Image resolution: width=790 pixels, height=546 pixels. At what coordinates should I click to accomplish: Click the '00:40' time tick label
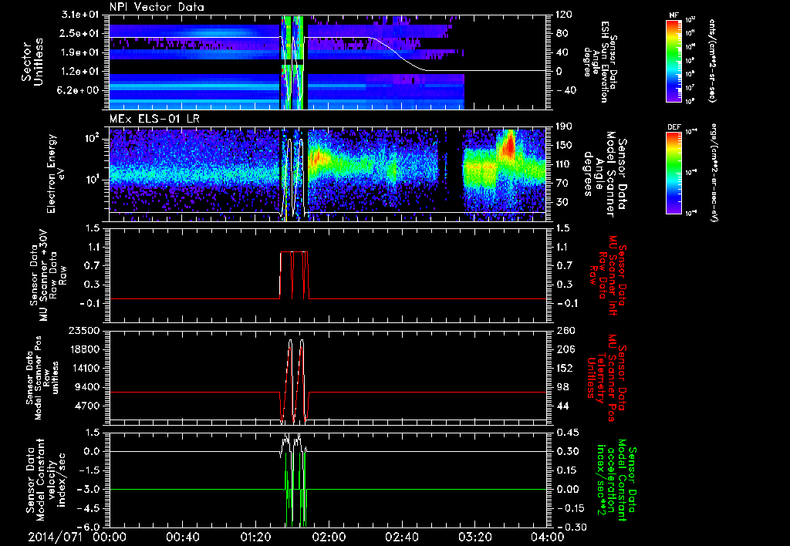point(182,537)
